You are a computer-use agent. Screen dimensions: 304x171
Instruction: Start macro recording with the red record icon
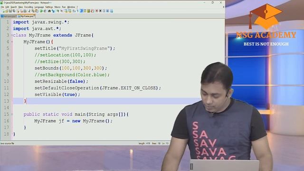tap(96, 11)
